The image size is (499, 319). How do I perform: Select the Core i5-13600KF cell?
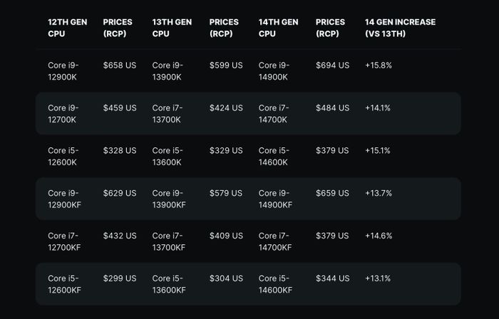(x=169, y=284)
